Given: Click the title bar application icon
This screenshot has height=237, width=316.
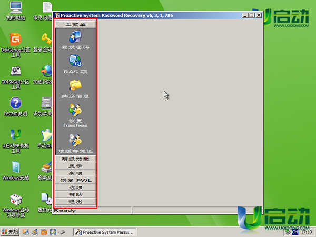Looking at the screenshot, I should (57, 15).
